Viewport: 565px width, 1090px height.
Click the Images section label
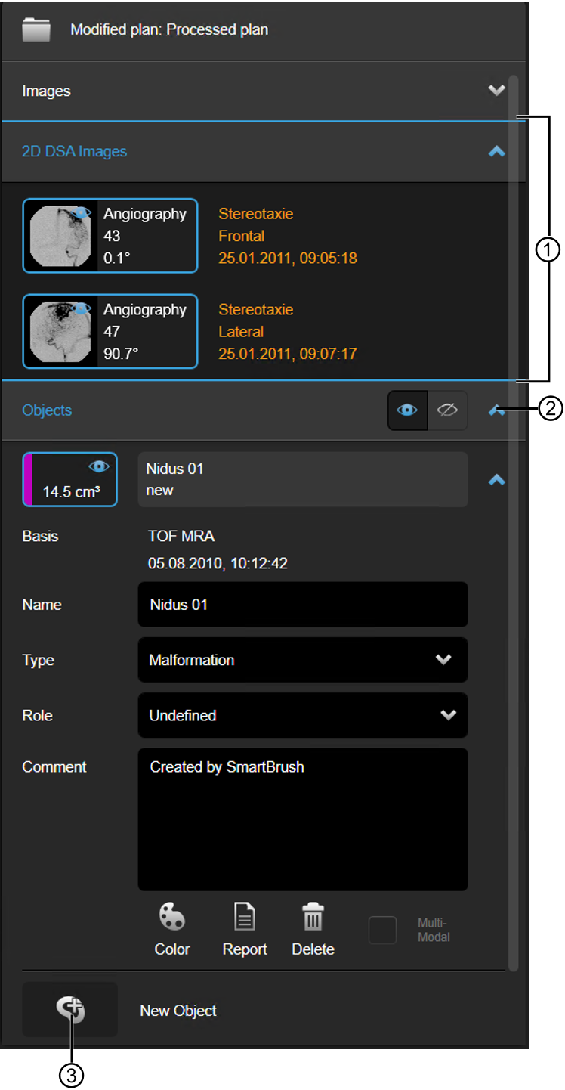pos(46,91)
